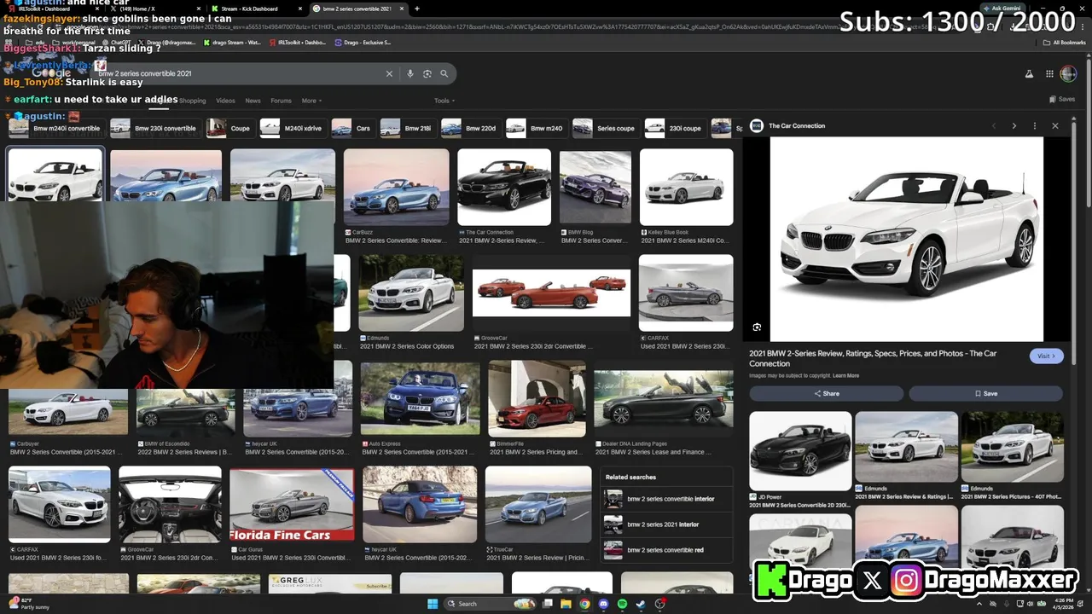
Task: Visit The Car Connection page
Action: 1047,356
